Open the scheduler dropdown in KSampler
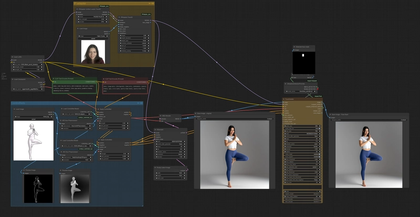The image size is (420, 217). 170,154
